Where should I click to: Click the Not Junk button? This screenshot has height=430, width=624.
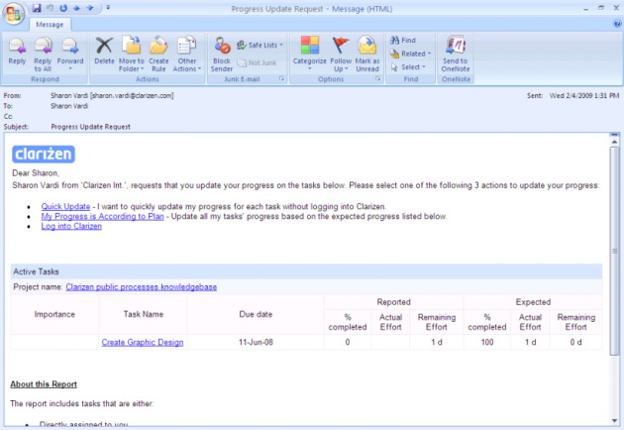point(257,62)
